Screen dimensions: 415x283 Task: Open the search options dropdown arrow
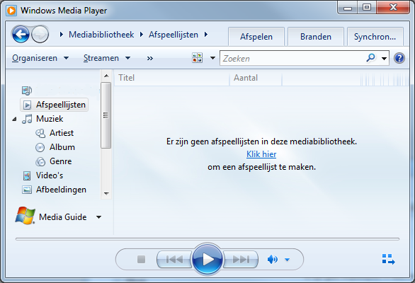pos(384,59)
